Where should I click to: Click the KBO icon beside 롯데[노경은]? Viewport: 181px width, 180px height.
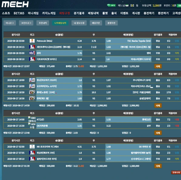[x=32, y=92]
